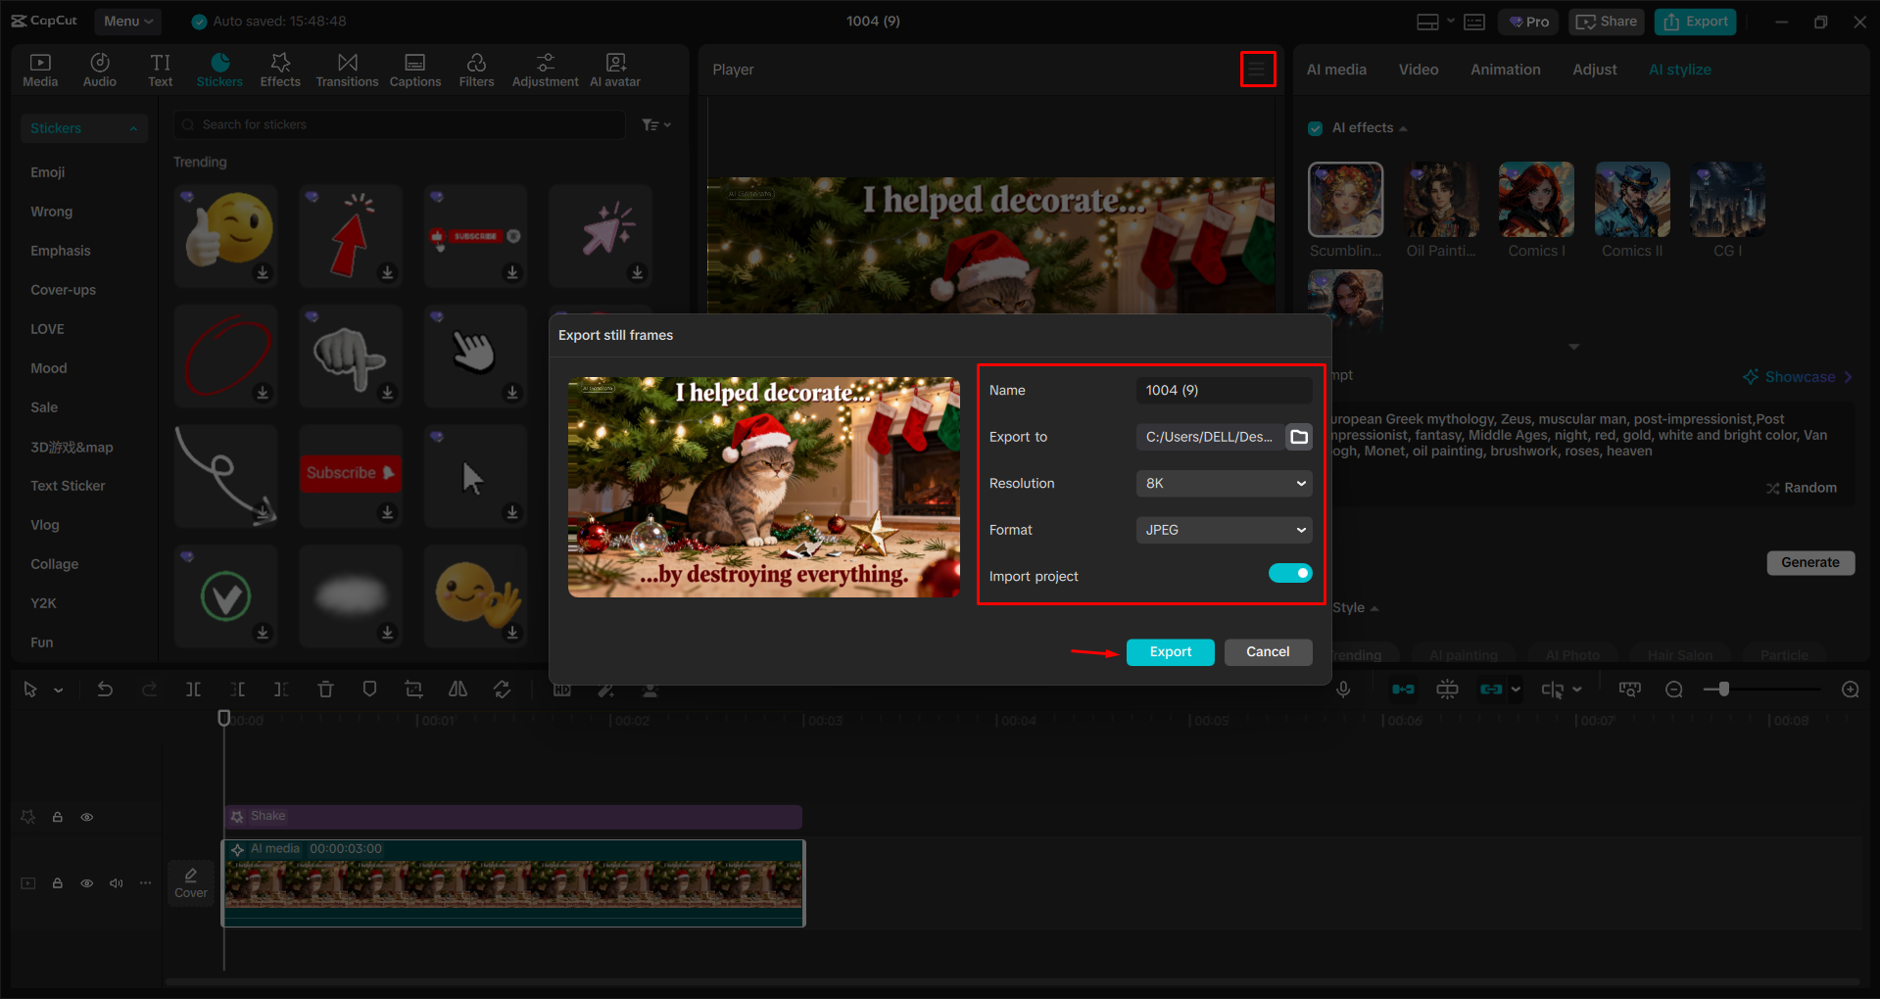Collapse the Stickers category list

click(x=134, y=127)
